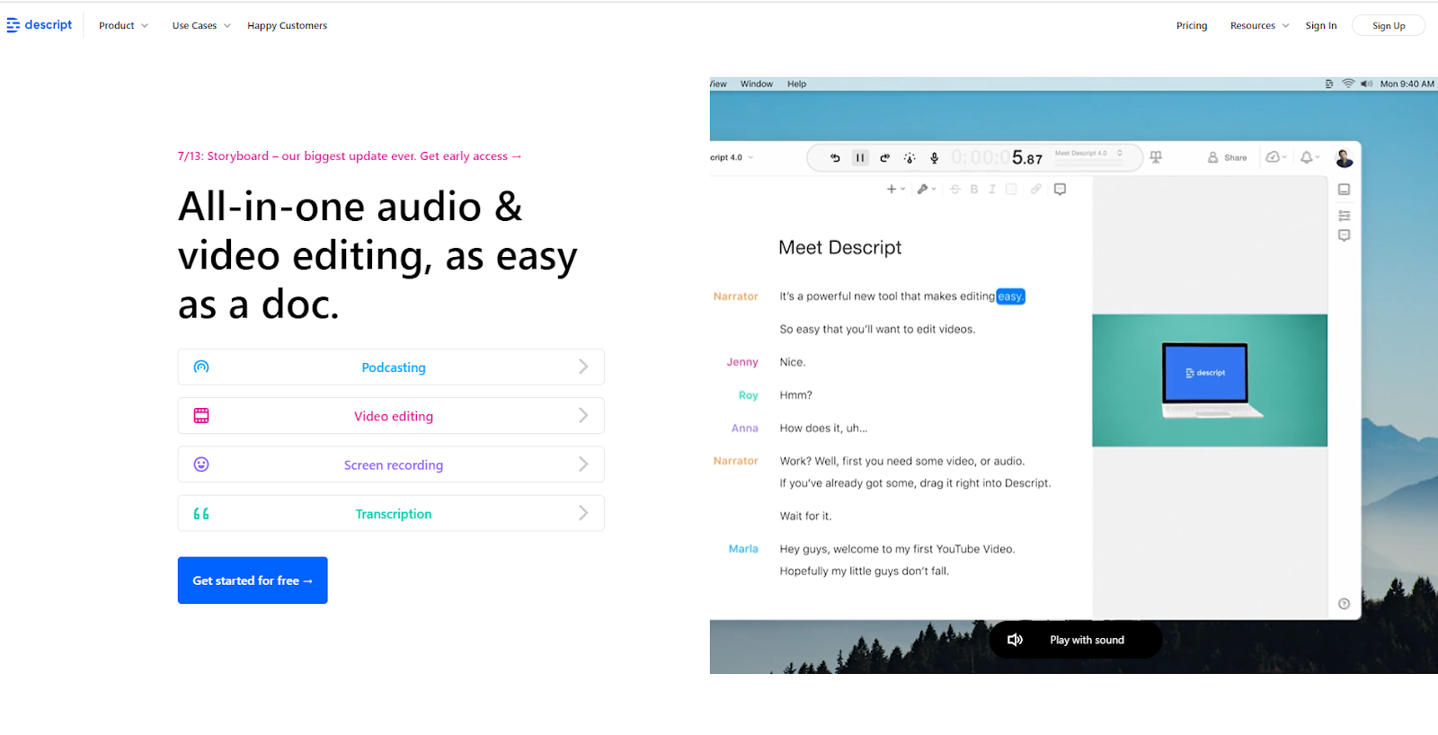The image size is (1438, 735).
Task: Click the Transcription link text
Action: pyautogui.click(x=394, y=514)
